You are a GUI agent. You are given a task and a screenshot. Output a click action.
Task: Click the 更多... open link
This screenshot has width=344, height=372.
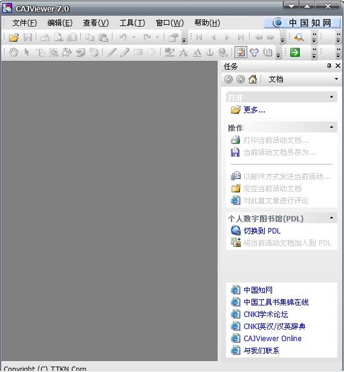[254, 110]
